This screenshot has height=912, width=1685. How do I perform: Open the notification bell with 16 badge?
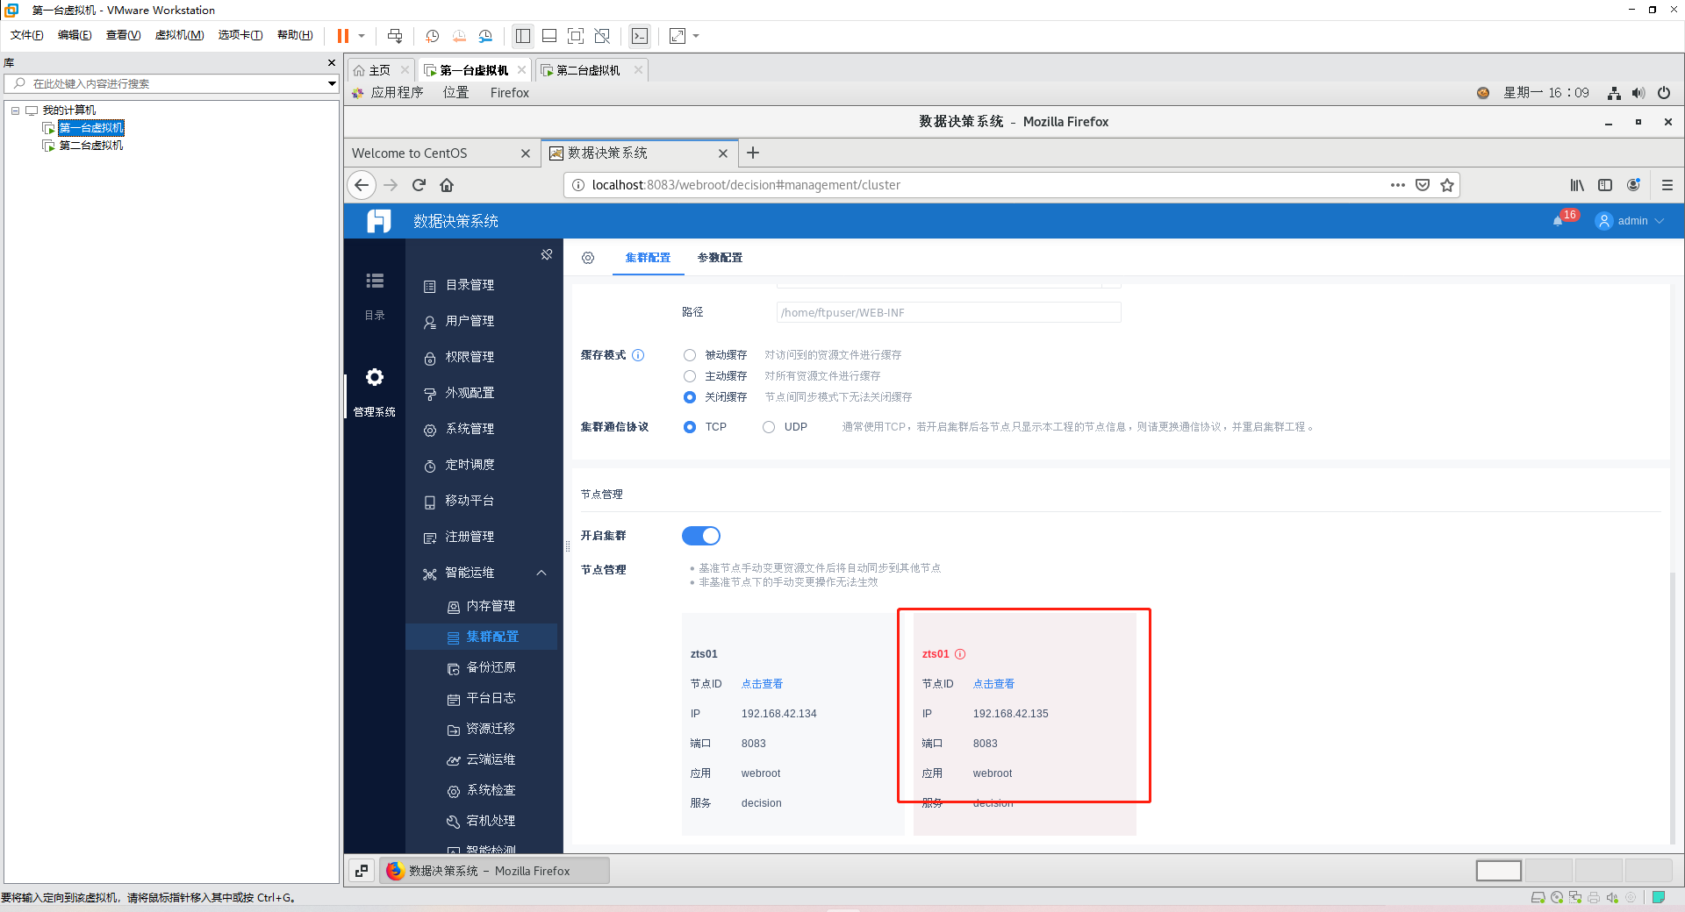(x=1558, y=221)
